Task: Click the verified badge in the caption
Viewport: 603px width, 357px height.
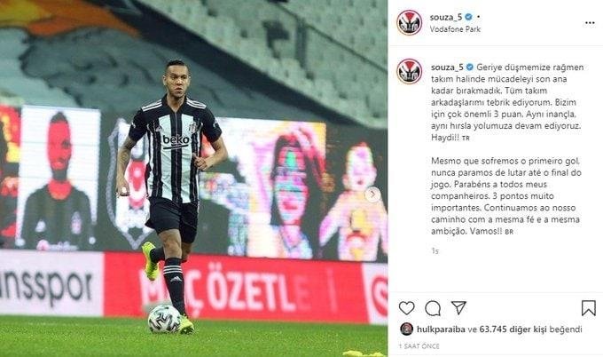Action: pos(470,67)
